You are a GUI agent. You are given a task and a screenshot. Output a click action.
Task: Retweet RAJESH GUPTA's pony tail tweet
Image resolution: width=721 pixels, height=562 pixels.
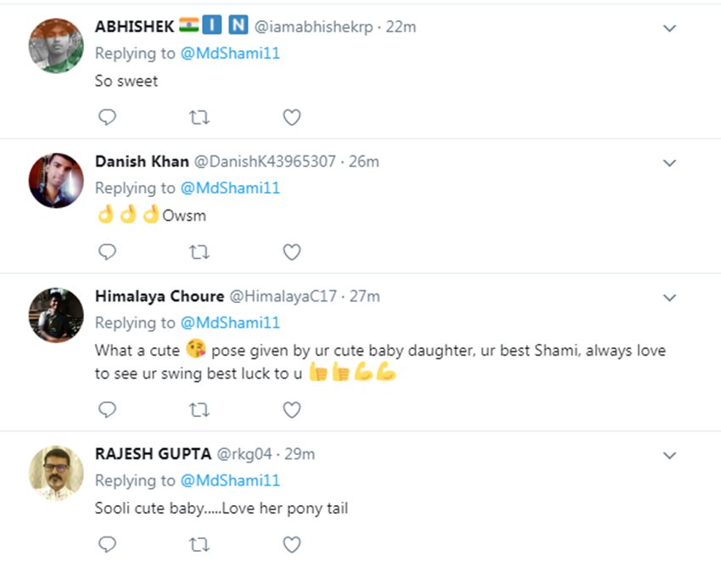(199, 543)
